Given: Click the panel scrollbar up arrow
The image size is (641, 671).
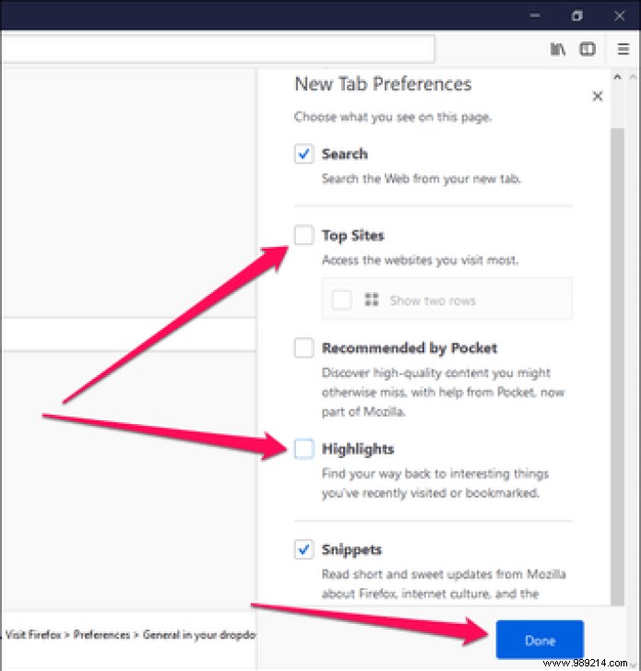Looking at the screenshot, I should [617, 77].
